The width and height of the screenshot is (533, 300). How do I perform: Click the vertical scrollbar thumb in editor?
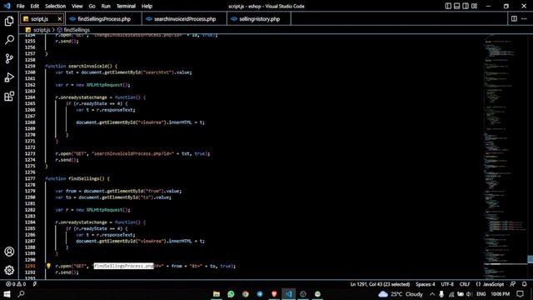coord(530,259)
